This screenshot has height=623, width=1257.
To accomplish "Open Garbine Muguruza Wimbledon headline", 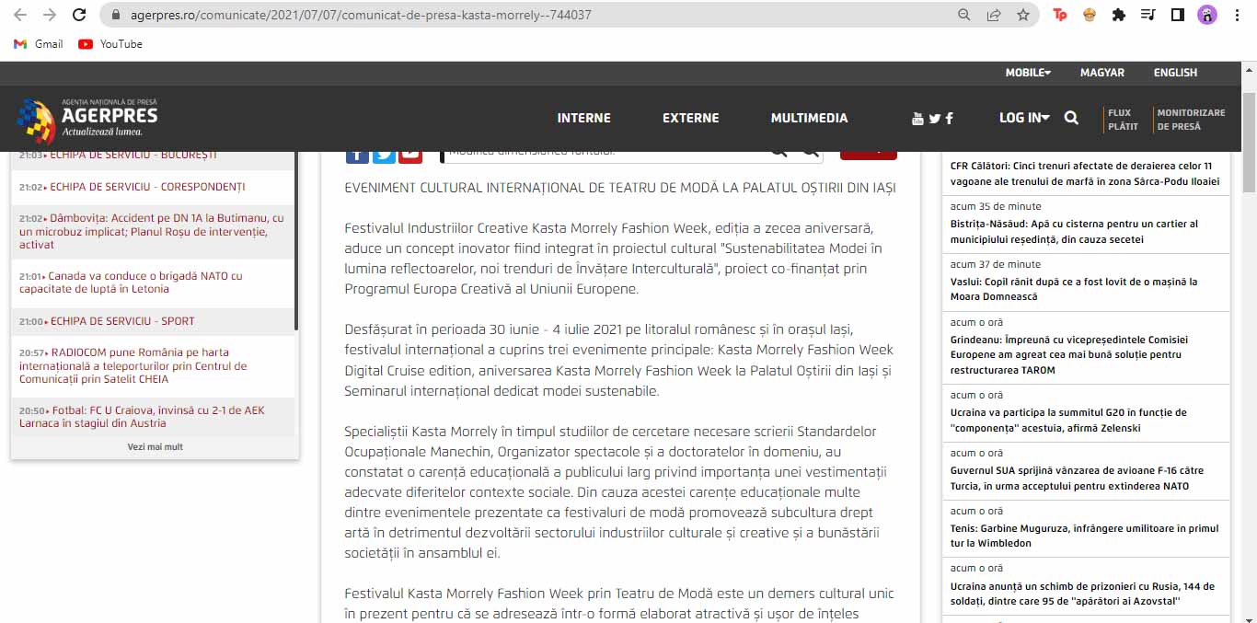I will tap(1084, 536).
